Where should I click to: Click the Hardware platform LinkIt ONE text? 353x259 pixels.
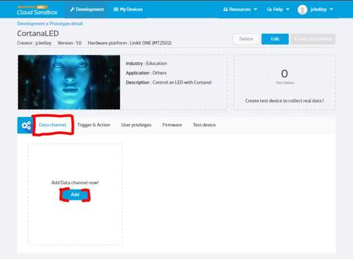(x=130, y=43)
